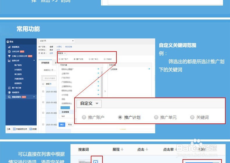This screenshot has height=163, width=230.
Task: Click the 点击率 column header
Action: point(168,149)
